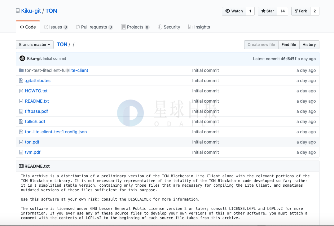Open the Security tab
Screen dimensions: 334x226
click(x=169, y=27)
